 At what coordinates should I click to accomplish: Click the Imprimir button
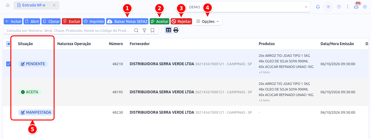[94, 22]
